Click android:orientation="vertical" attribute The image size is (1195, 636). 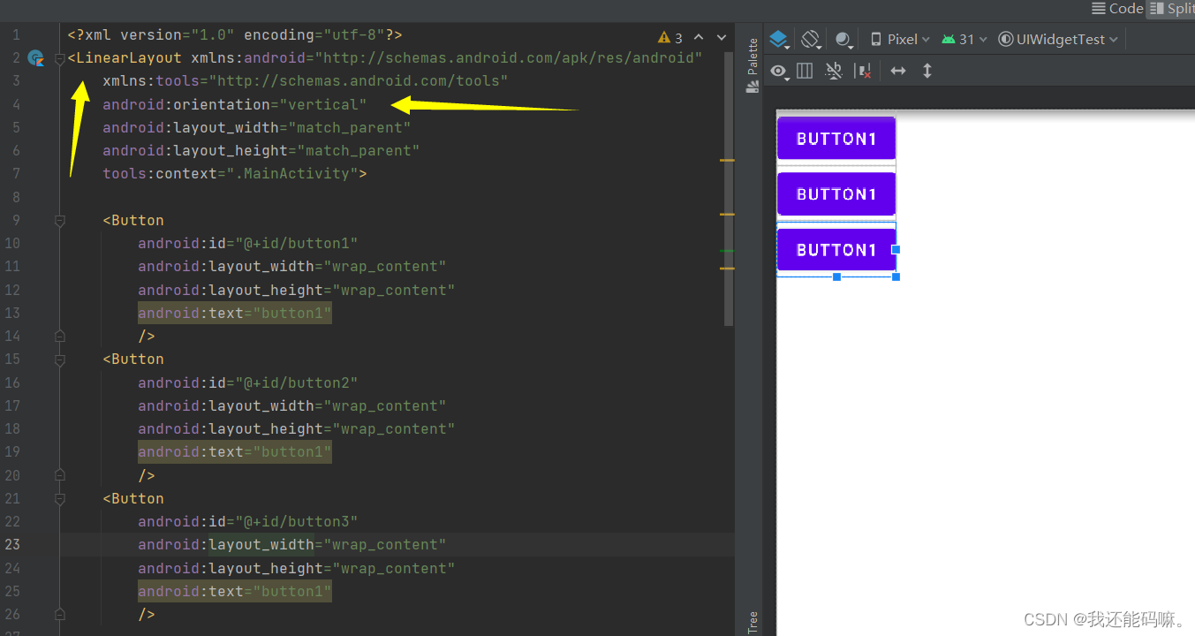pos(234,104)
